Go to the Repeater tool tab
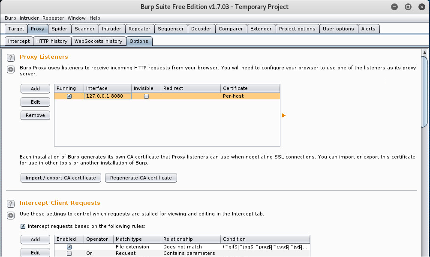Image resolution: width=430 pixels, height=257 pixels. click(x=140, y=29)
